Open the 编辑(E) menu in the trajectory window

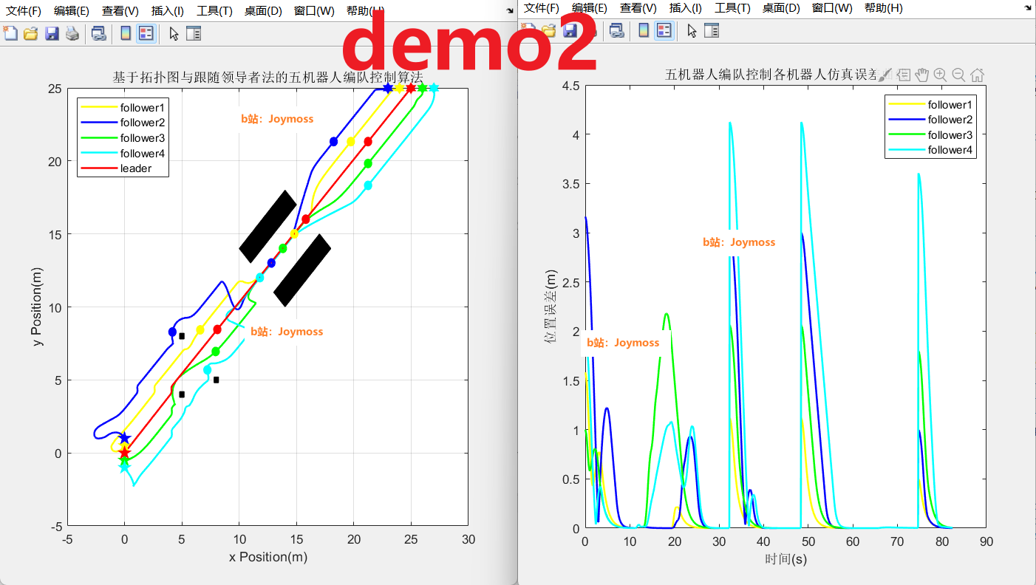[72, 11]
